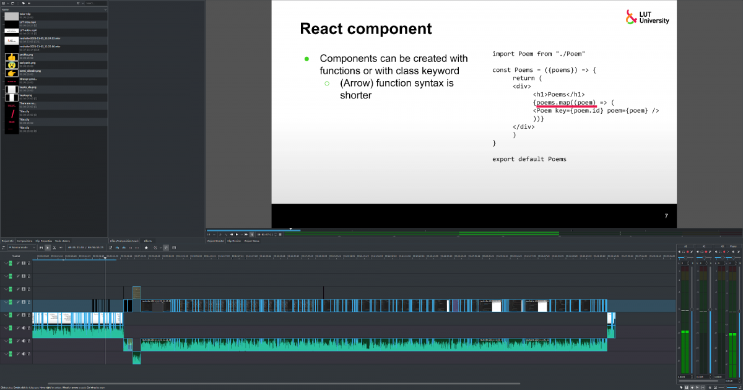Click rewind in the project monitor
This screenshot has width=743, height=390.
click(232, 235)
